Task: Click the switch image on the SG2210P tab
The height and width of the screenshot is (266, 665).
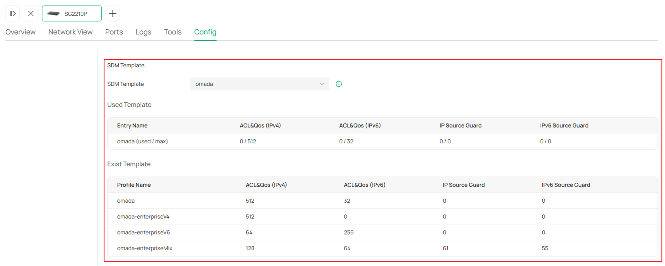Action: pos(53,13)
